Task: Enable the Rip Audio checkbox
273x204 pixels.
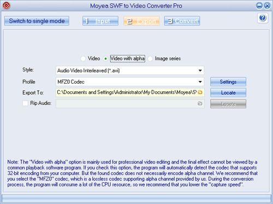Action: (x=25, y=103)
